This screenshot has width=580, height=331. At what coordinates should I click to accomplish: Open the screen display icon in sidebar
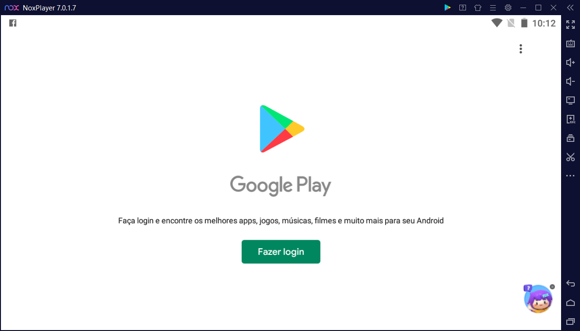coord(571,100)
